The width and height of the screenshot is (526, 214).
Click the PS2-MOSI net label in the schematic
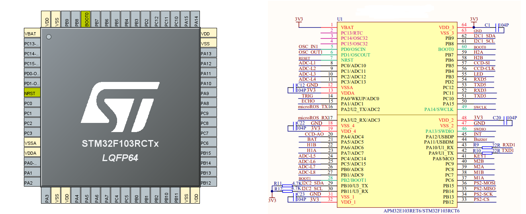pyautogui.click(x=485, y=183)
